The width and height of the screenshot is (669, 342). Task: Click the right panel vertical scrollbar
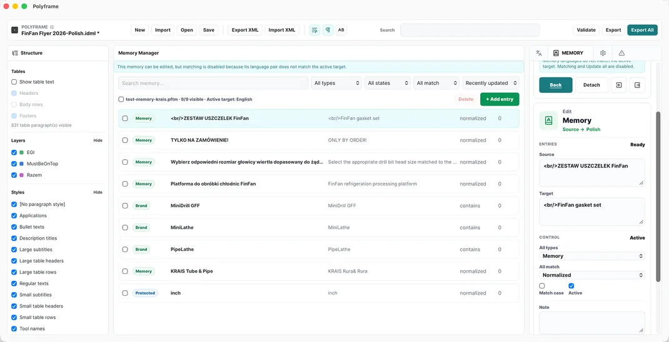pos(658,196)
